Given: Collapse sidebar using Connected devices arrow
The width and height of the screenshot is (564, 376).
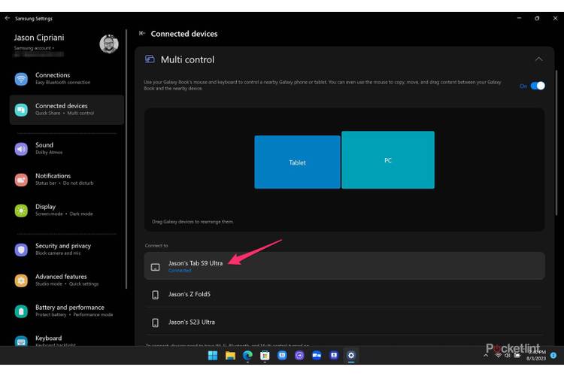Looking at the screenshot, I should [x=142, y=33].
